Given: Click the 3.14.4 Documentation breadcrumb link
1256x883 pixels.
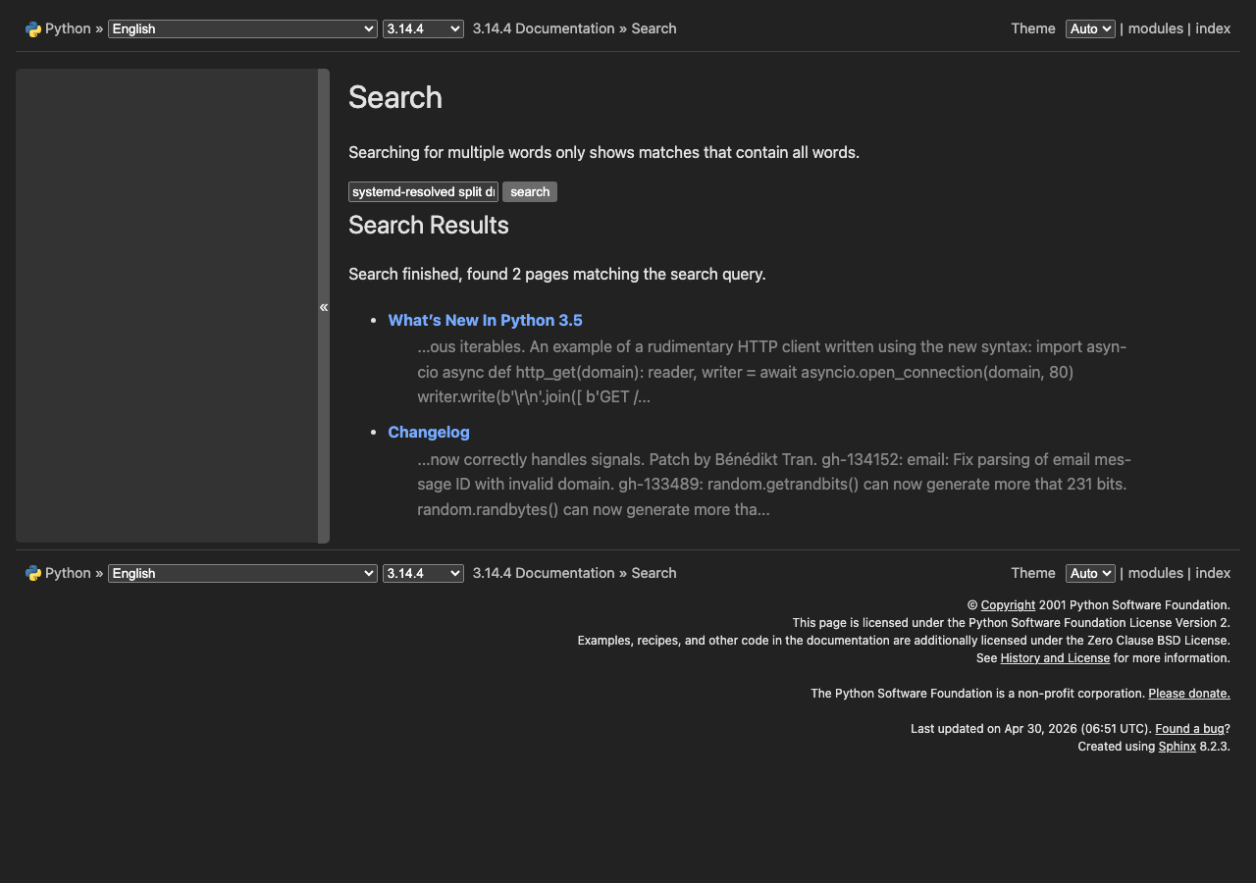Looking at the screenshot, I should click(543, 27).
